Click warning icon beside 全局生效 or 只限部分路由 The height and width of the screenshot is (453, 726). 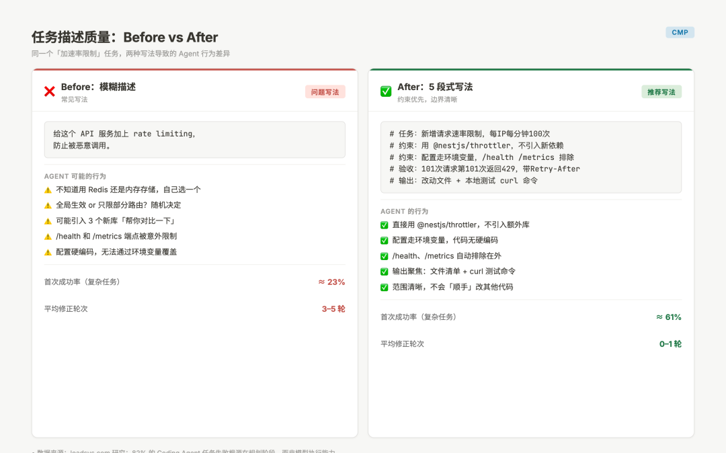pos(48,206)
